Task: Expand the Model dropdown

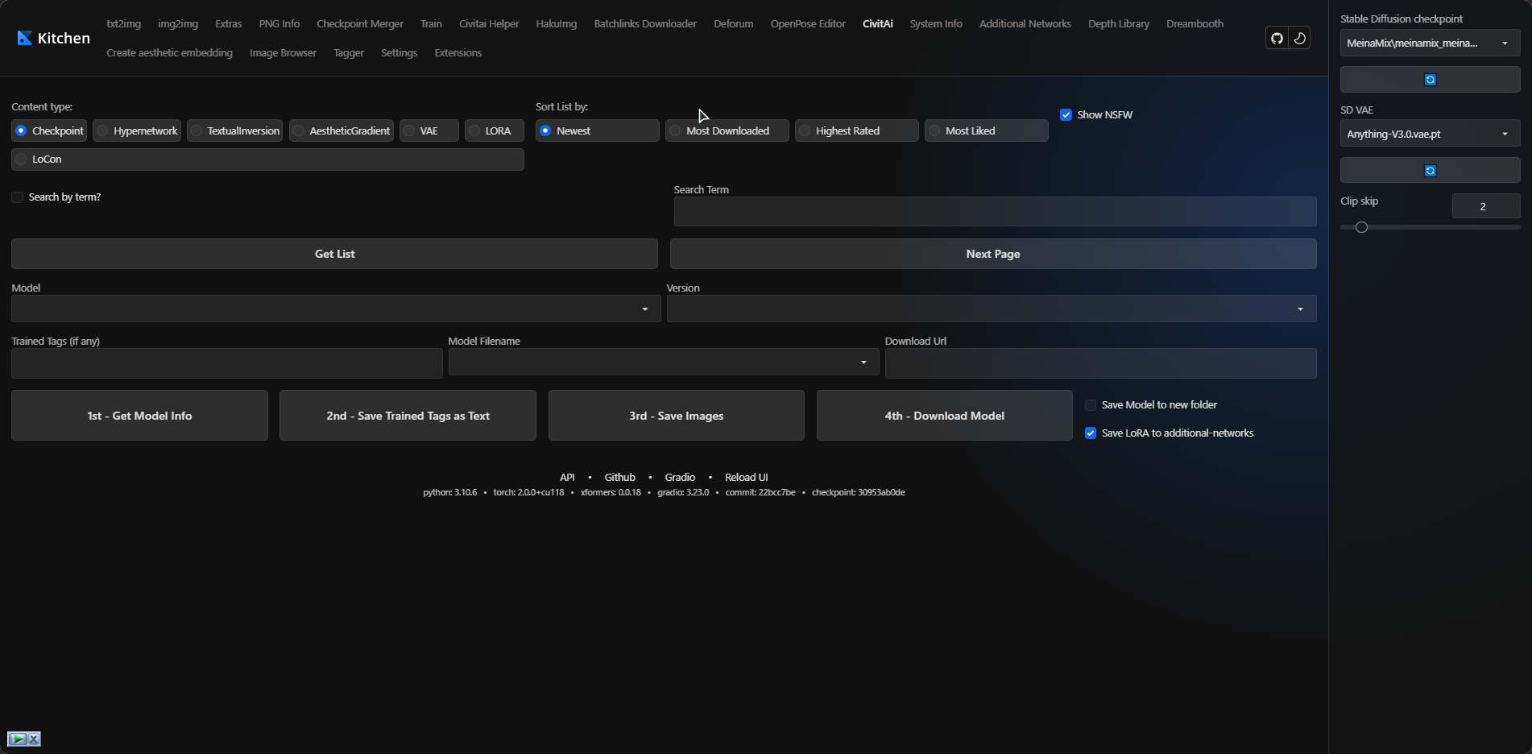Action: point(644,309)
